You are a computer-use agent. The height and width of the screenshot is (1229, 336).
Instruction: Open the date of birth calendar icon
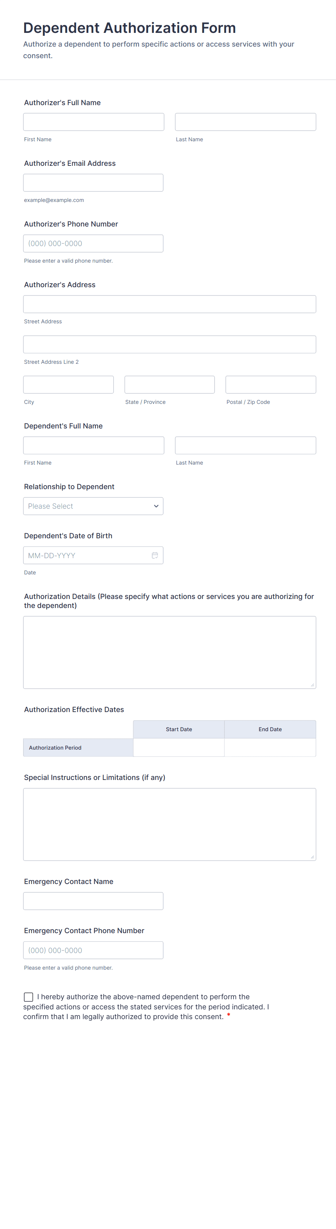pyautogui.click(x=155, y=555)
